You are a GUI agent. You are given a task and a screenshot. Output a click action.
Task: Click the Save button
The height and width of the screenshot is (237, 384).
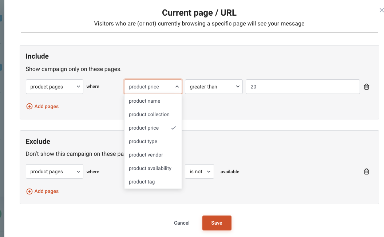[217, 223]
